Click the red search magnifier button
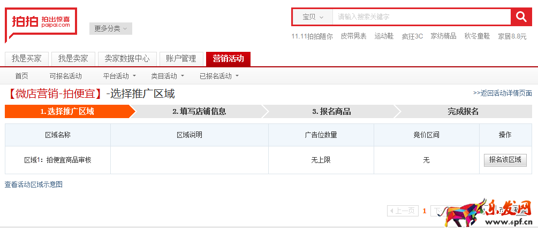Image resolution: width=538 pixels, height=233 pixels. tap(521, 17)
